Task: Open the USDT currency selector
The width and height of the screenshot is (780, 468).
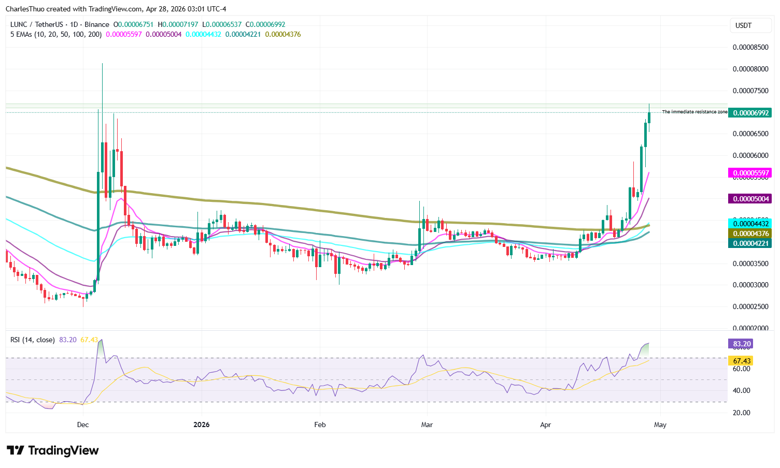Action: point(743,25)
